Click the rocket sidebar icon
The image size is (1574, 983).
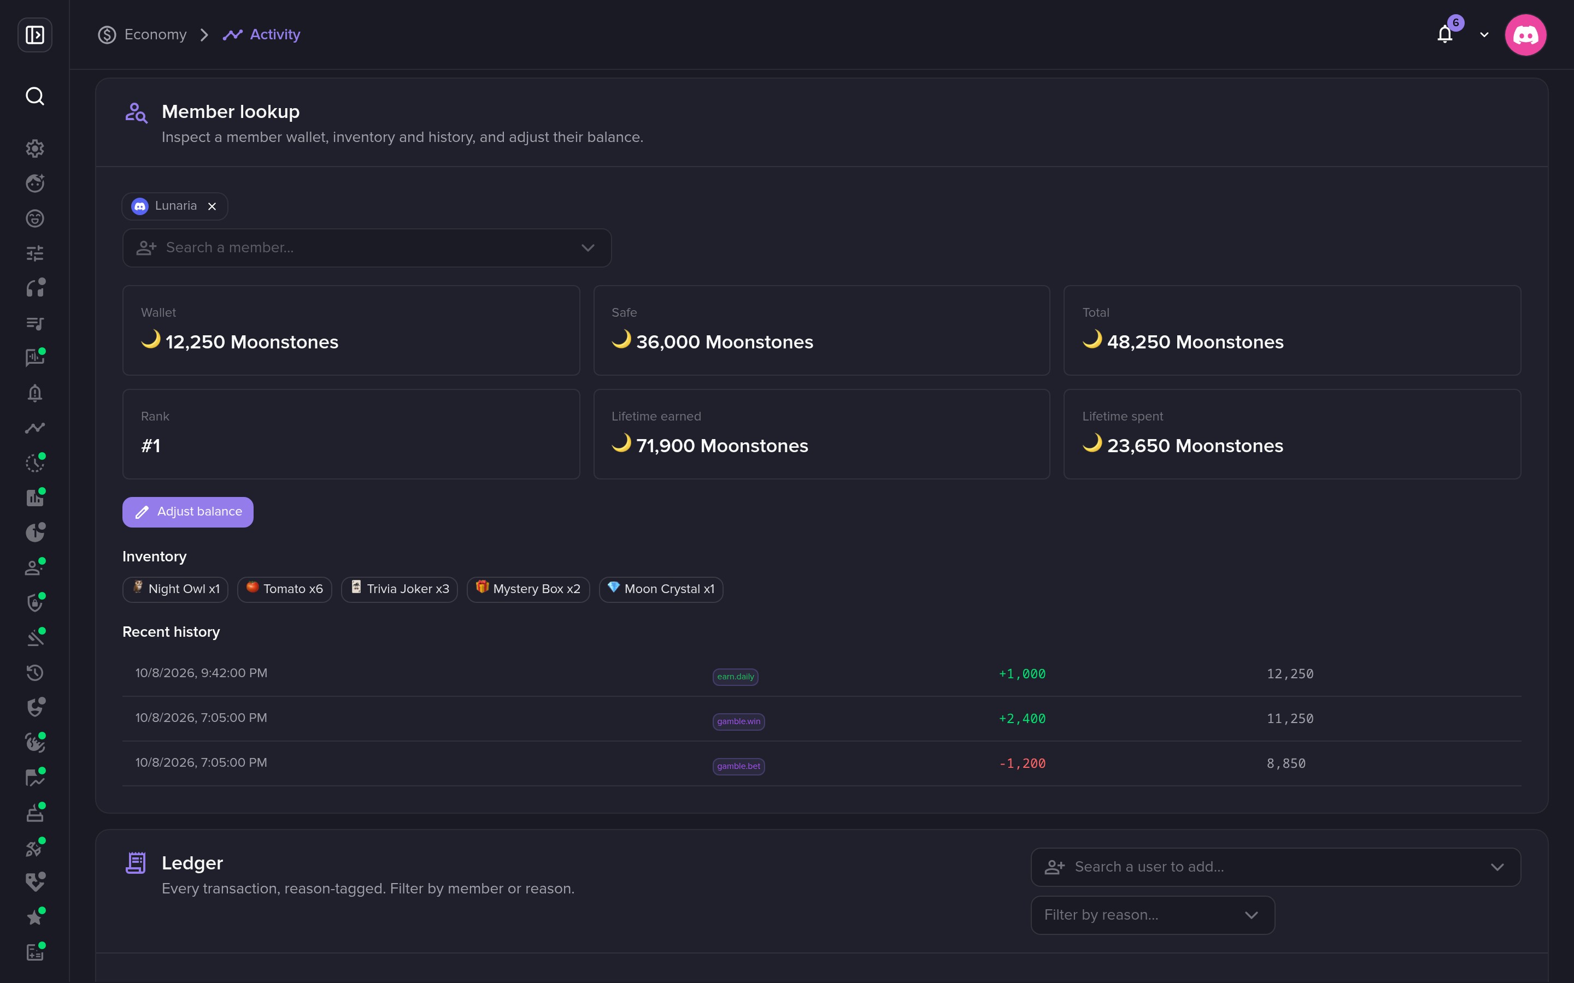click(34, 848)
